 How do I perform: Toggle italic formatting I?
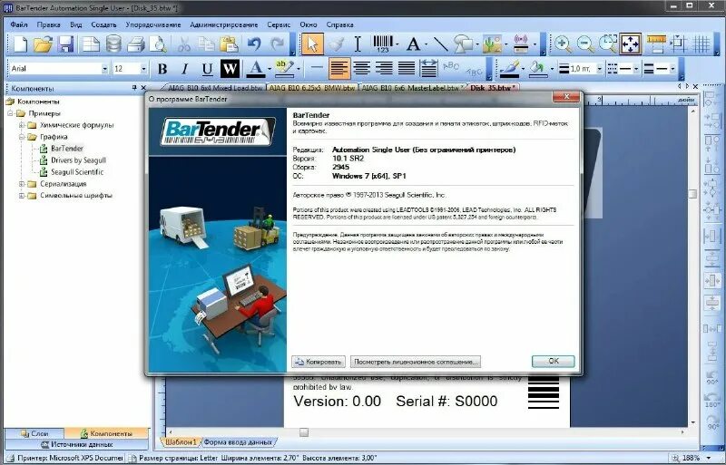pos(185,69)
